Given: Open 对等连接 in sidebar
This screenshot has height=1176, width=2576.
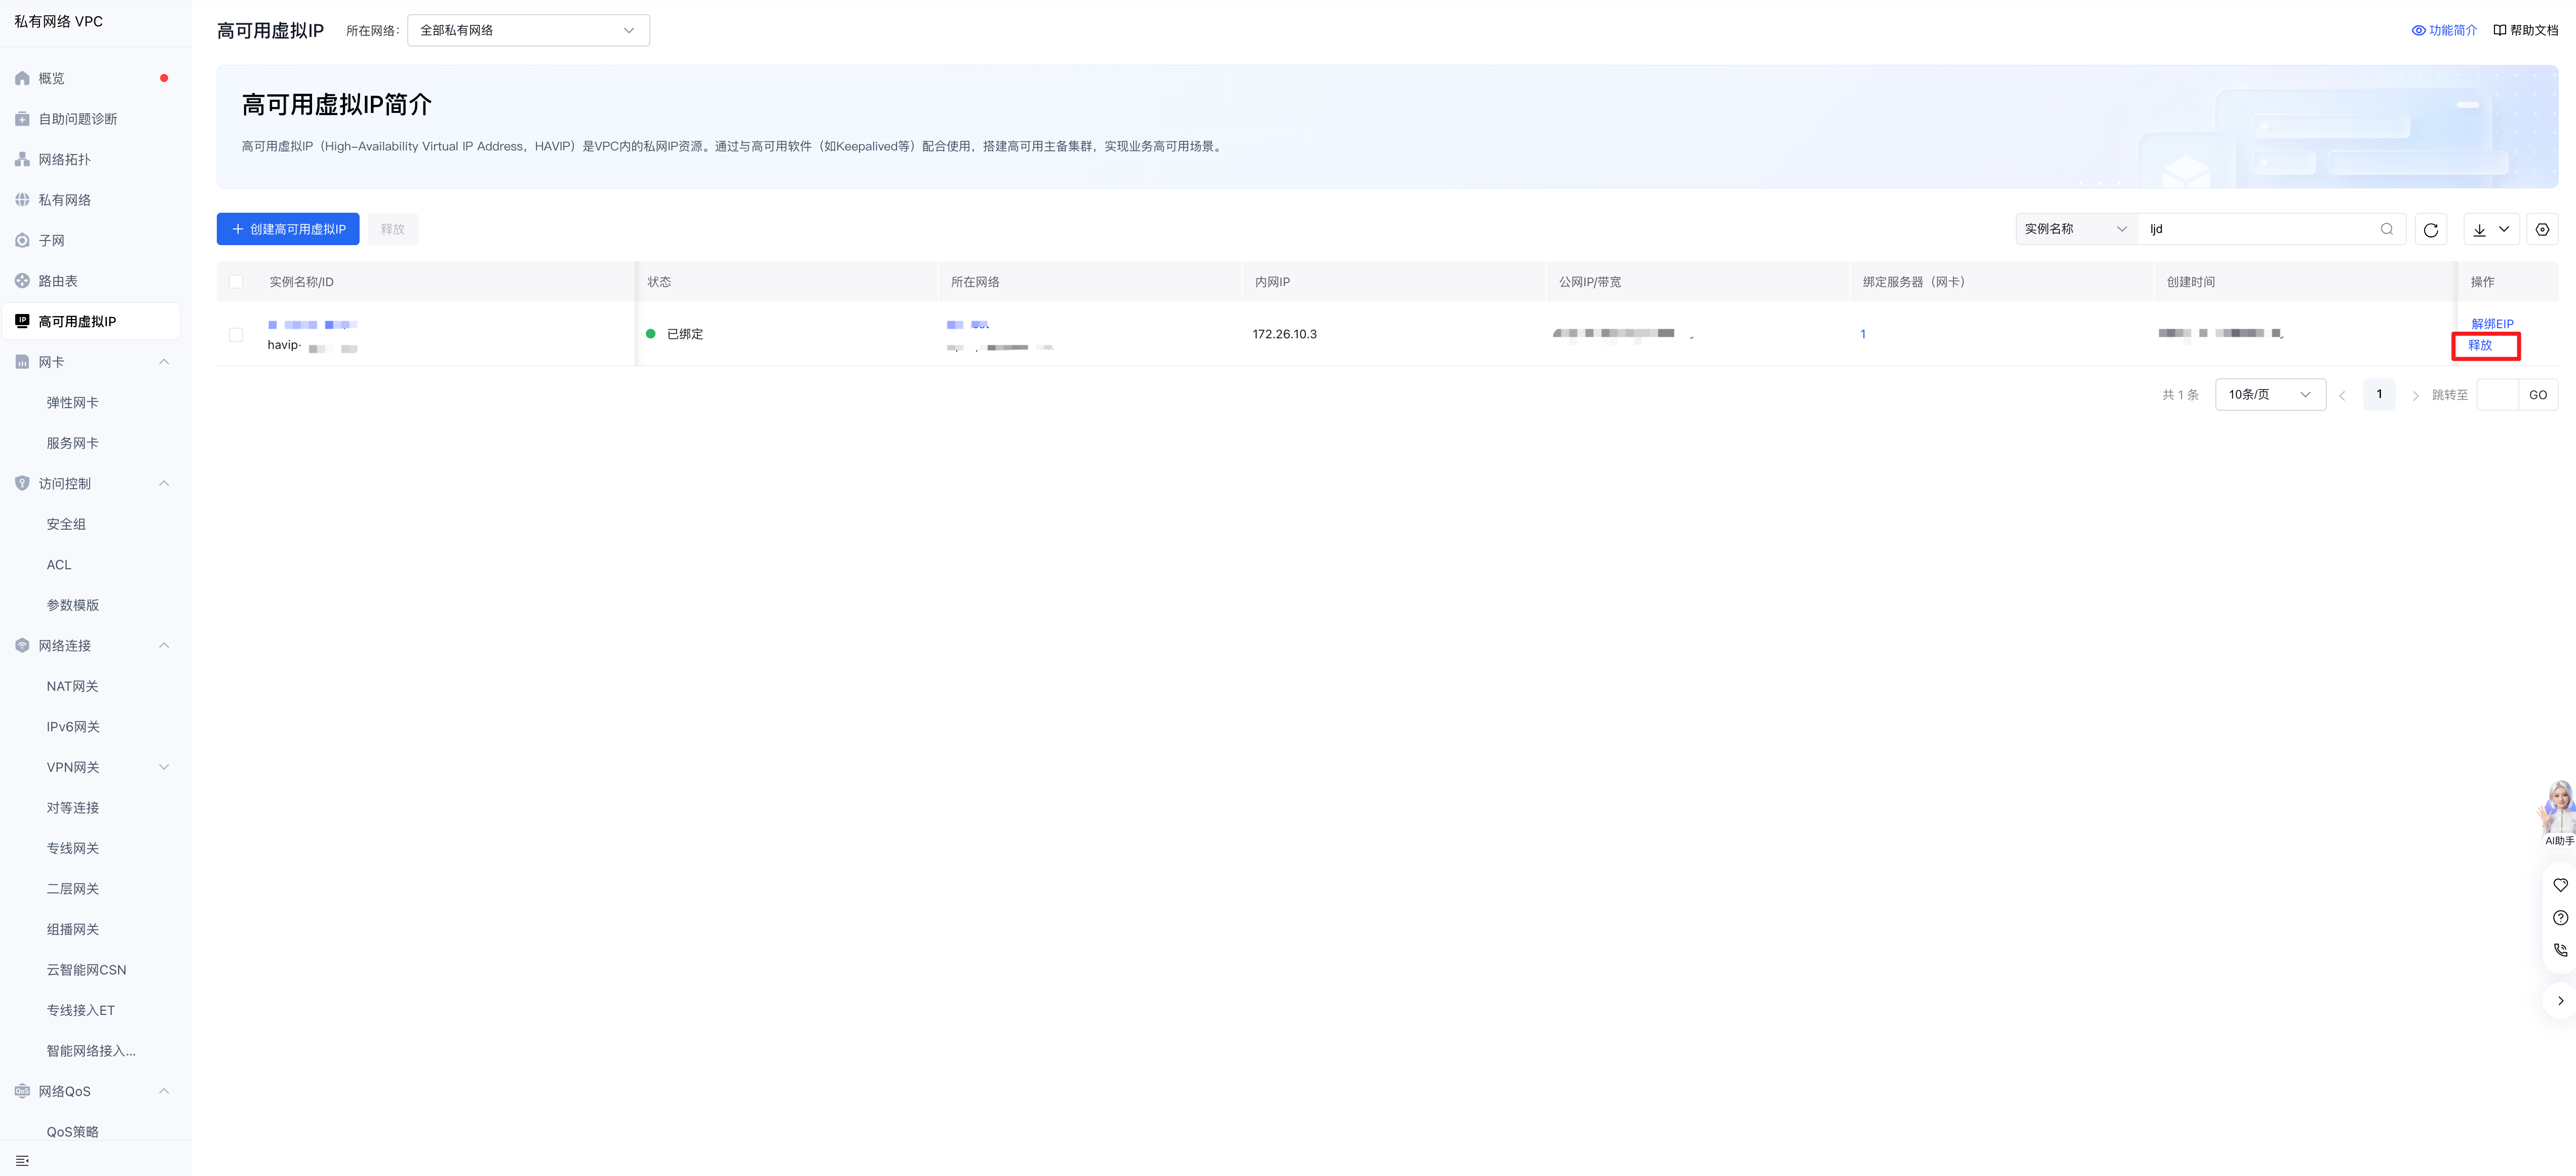Looking at the screenshot, I should [x=72, y=807].
